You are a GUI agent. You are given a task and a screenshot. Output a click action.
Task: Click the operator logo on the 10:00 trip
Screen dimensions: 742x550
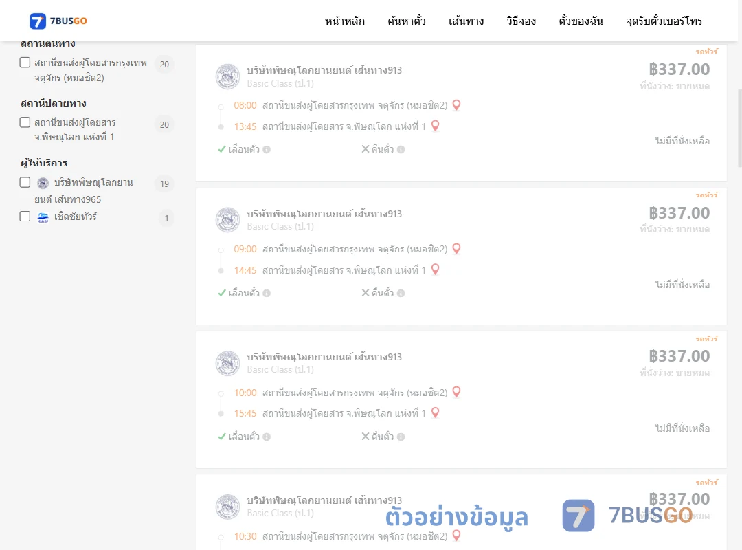pyautogui.click(x=227, y=364)
